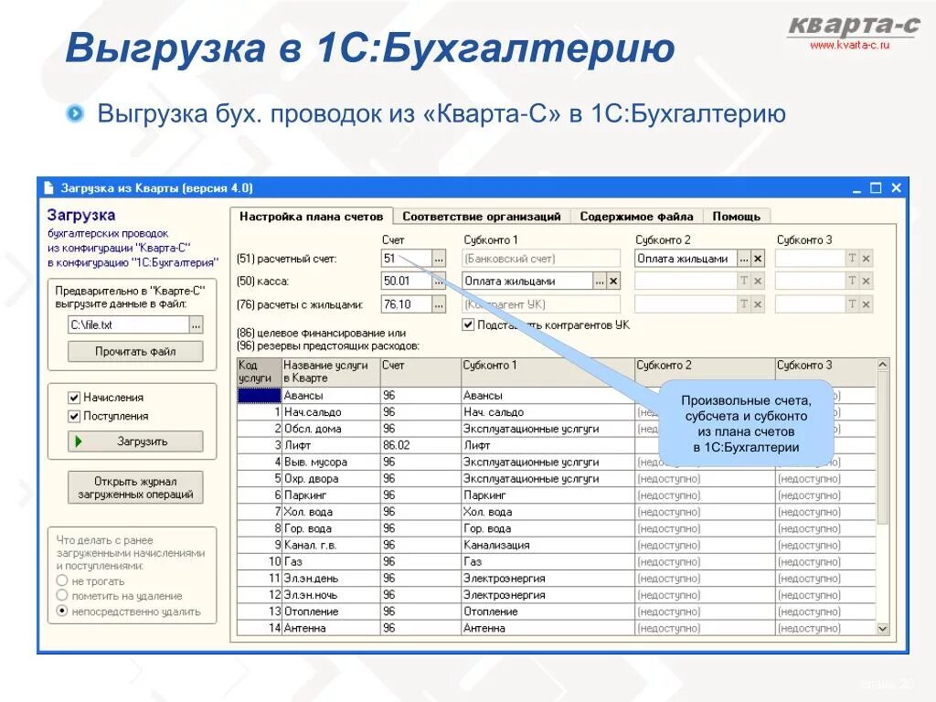Viewport: 936px width, 702px height.
Task: Click Прочитать файл button
Action: [135, 352]
